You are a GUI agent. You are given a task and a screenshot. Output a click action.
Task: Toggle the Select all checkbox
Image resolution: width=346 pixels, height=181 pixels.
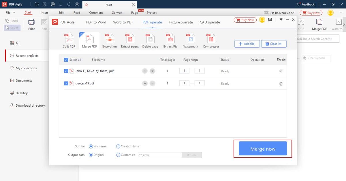coord(66,60)
